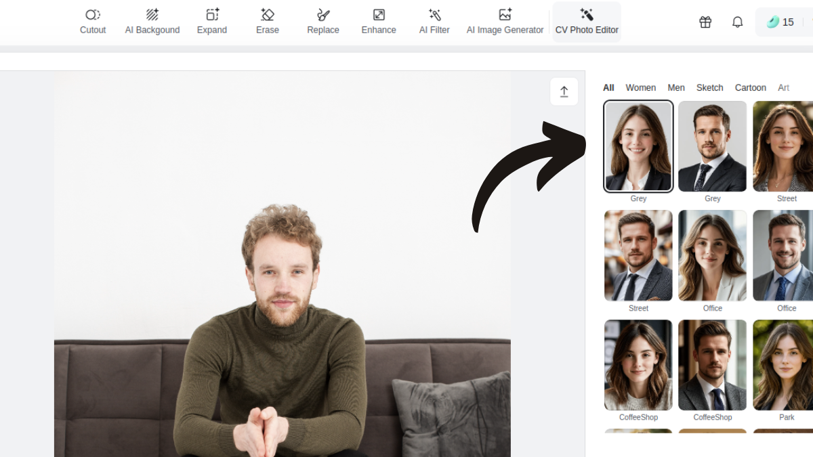Check your remaining credits balance
The image size is (813, 457).
(x=784, y=22)
